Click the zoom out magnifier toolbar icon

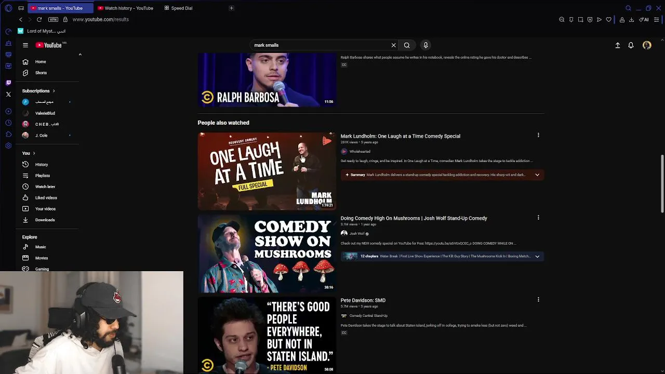coord(562,19)
